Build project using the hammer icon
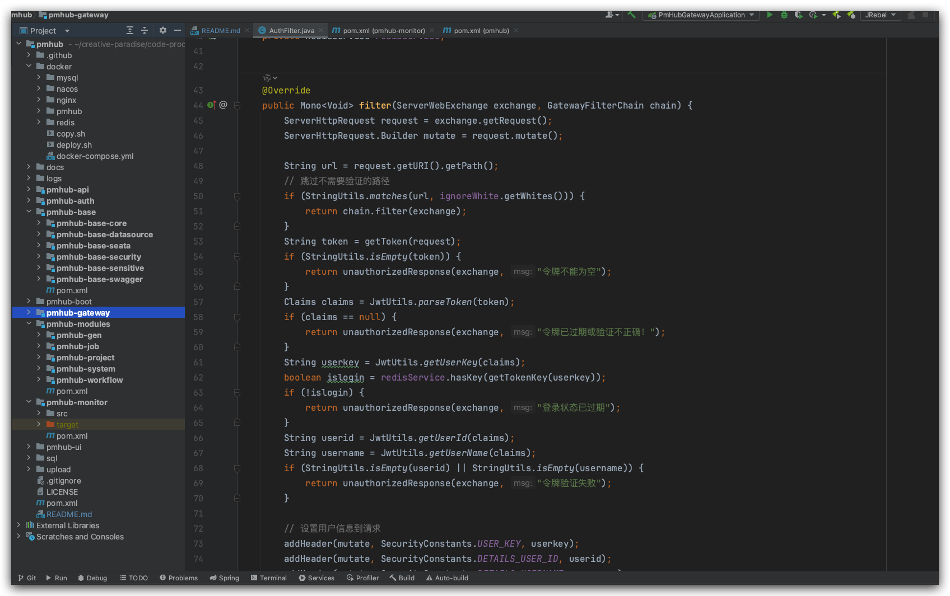950x596 pixels. coord(631,15)
